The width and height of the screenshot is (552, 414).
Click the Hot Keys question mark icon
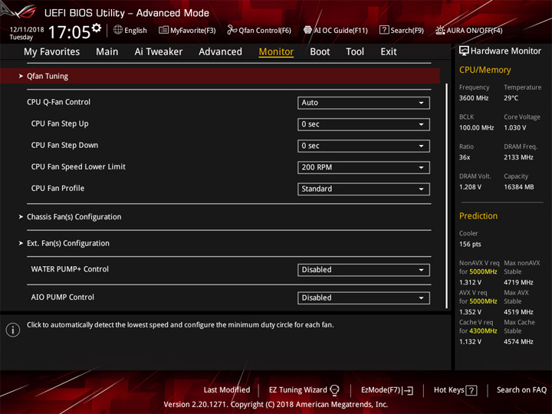click(472, 390)
